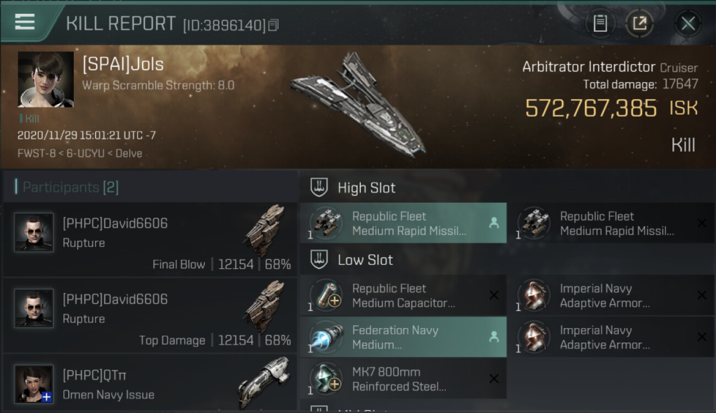Screen dimensions: 716x413
Task: Select Republic Fleet Medium Capacitor module
Action: click(403, 296)
